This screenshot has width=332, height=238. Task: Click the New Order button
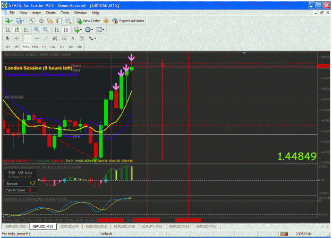pyautogui.click(x=88, y=21)
